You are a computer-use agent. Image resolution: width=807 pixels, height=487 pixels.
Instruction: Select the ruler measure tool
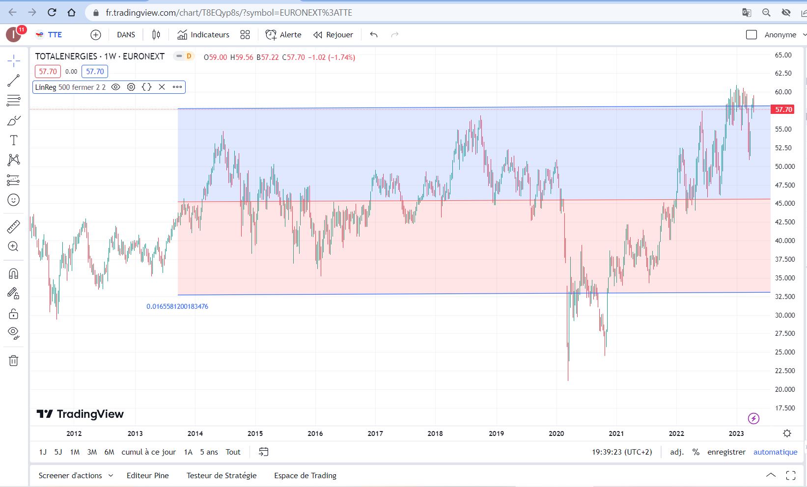(x=14, y=226)
